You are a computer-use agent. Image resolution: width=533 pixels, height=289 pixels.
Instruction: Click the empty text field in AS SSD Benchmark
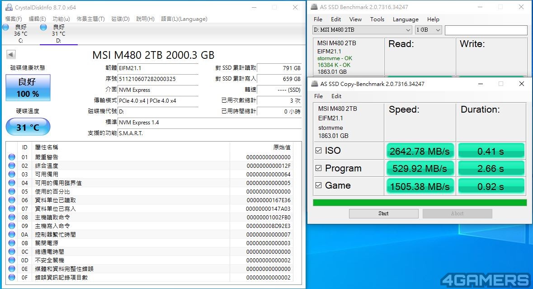(x=486, y=30)
